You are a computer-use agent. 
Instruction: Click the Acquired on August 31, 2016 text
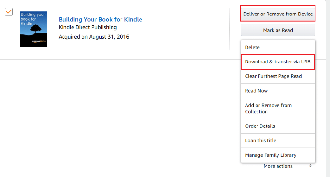click(94, 37)
